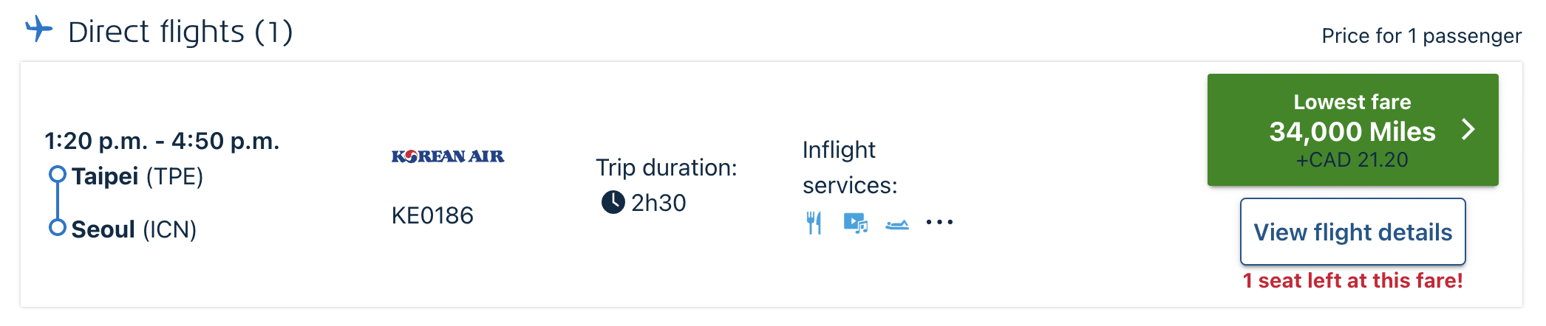Click the 1:20 p.m. - 4:50 p.m. time
The height and width of the screenshot is (326, 1546).
(162, 140)
